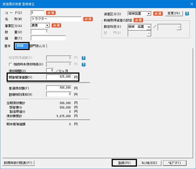The height and width of the screenshot is (169, 196).
Task: Open 耐用年数対照表(F7) button
Action: tap(18, 163)
